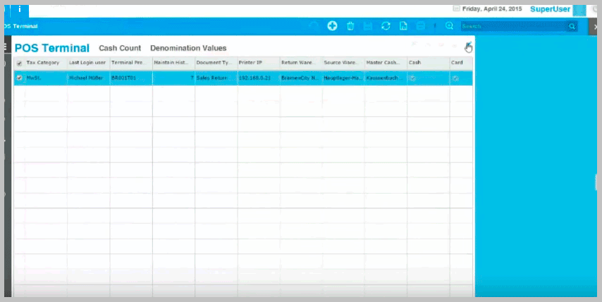
Task: Sort by Last Login user column header
Action: (x=89, y=63)
